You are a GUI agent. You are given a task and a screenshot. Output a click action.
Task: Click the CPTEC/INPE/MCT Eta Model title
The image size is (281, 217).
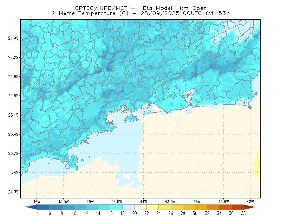point(140,8)
